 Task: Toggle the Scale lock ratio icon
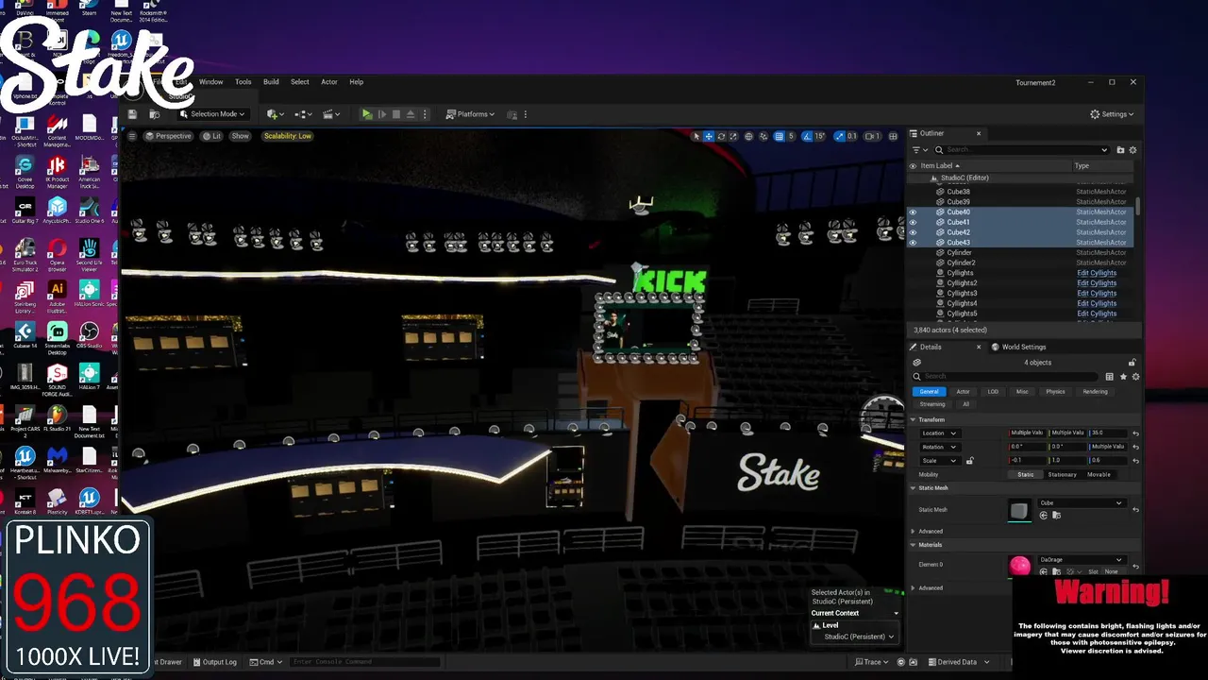point(969,460)
